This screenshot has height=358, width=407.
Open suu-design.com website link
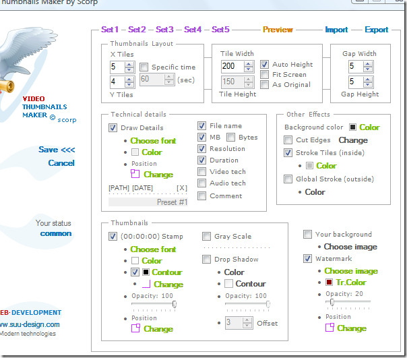pos(30,324)
